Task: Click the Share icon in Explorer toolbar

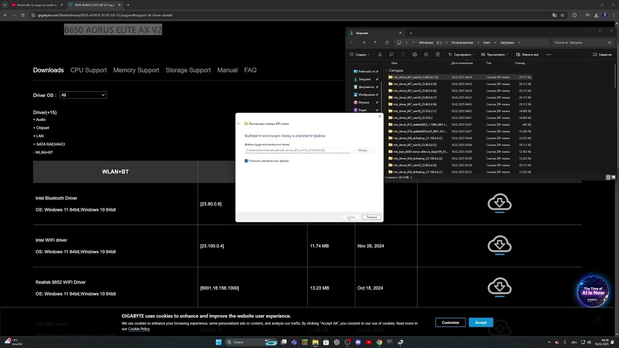Action: 426,55
